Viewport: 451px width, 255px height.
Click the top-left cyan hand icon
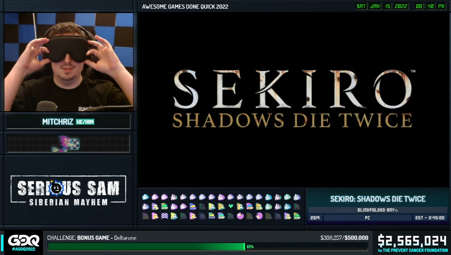coord(146,197)
